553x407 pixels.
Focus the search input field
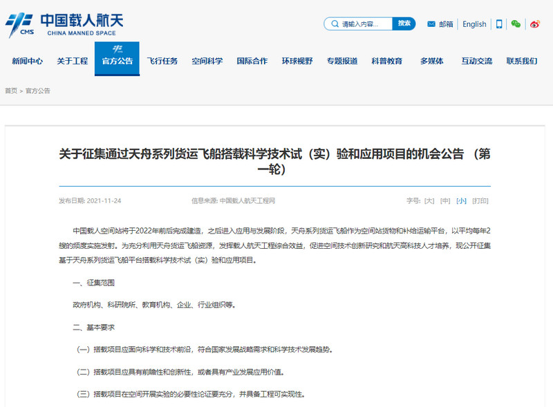coord(366,24)
